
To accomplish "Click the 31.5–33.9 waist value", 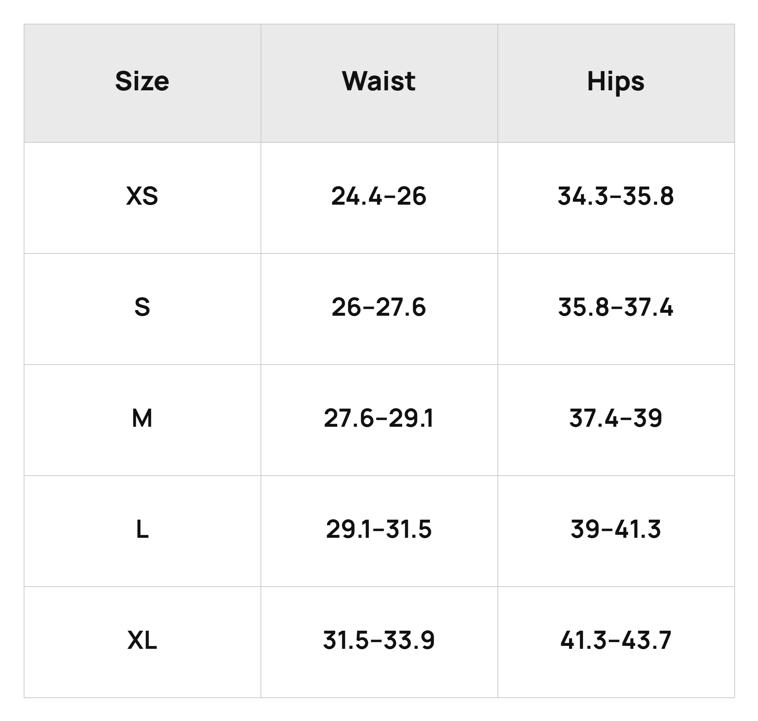I will [x=379, y=641].
